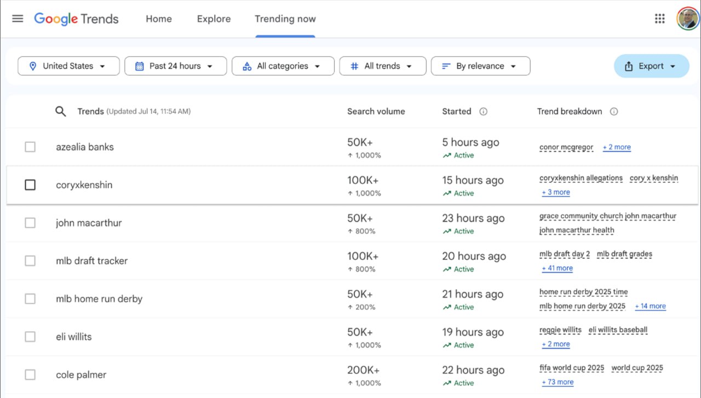Viewport: 701px width, 398px height.
Task: Expand + 41 more for mlb draft tracker
Action: coord(557,268)
